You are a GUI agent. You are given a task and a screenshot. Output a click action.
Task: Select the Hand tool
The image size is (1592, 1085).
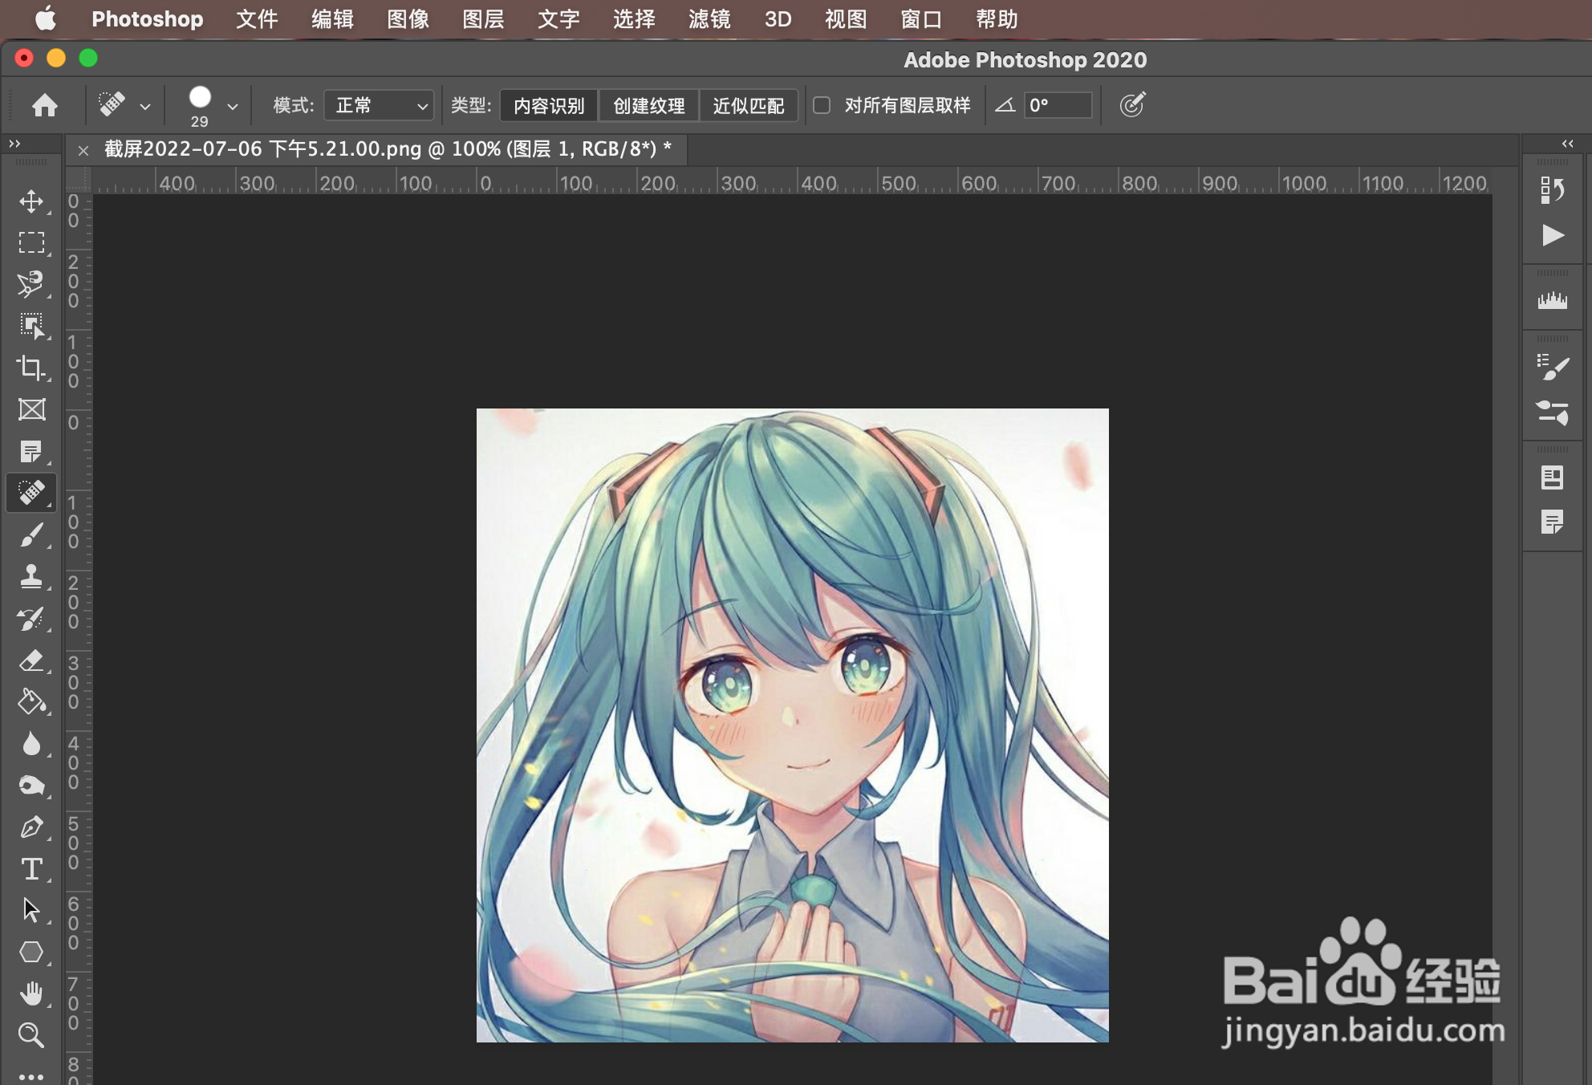pyautogui.click(x=31, y=994)
